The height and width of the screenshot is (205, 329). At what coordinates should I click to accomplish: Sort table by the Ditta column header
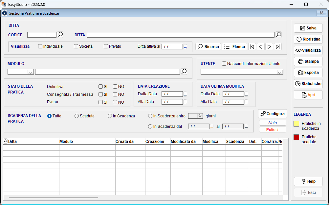click(x=31, y=142)
